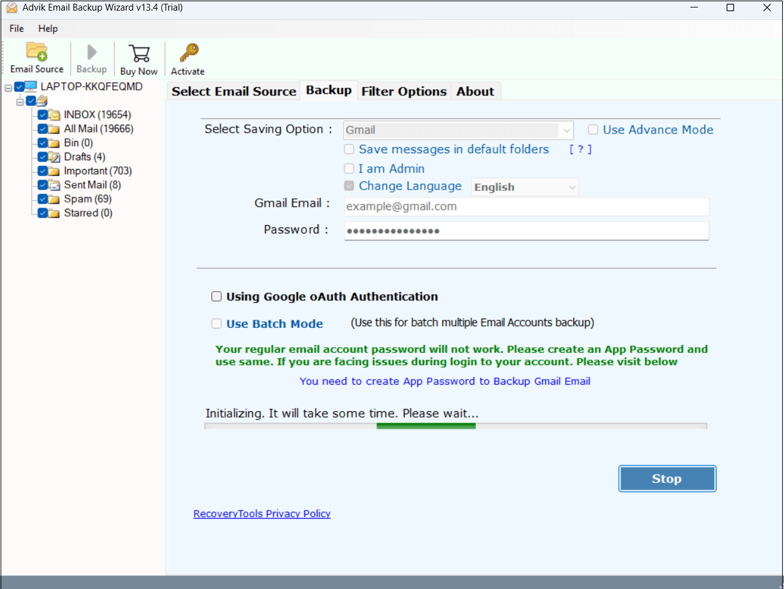Enable the Use Batch Mode checkbox
784x589 pixels.
pyautogui.click(x=216, y=323)
